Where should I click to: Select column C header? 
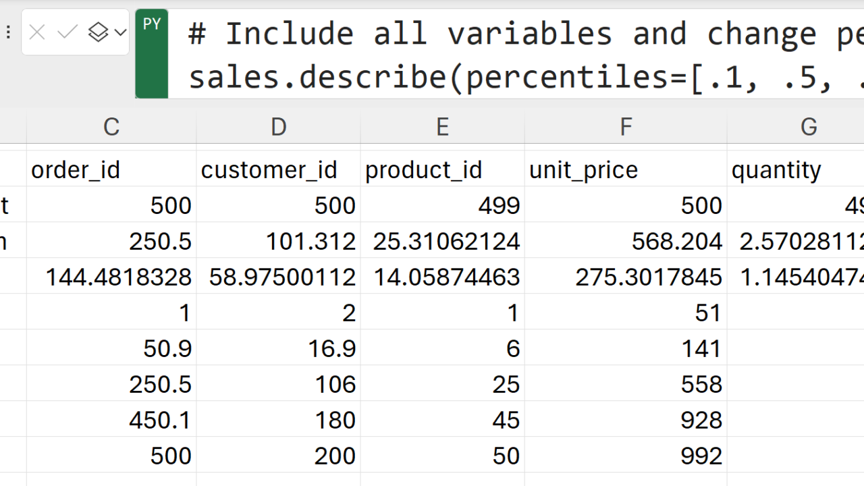(x=111, y=126)
